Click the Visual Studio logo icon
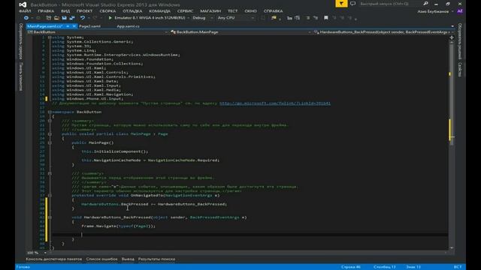 tap(23, 4)
